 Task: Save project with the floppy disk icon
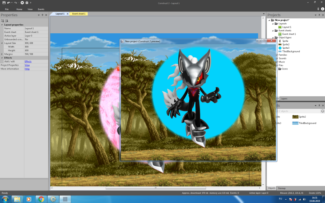pyautogui.click(x=4, y=3)
